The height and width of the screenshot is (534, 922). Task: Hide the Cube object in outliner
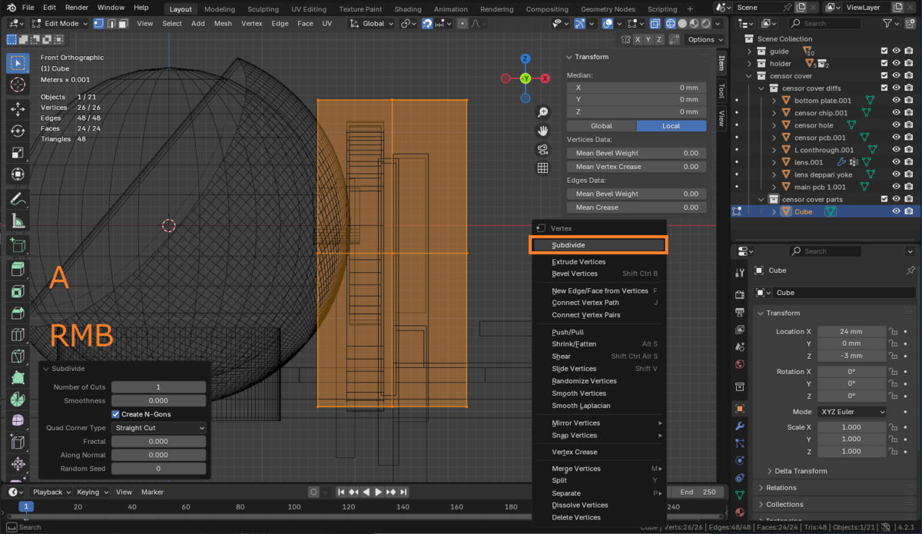pyautogui.click(x=896, y=212)
